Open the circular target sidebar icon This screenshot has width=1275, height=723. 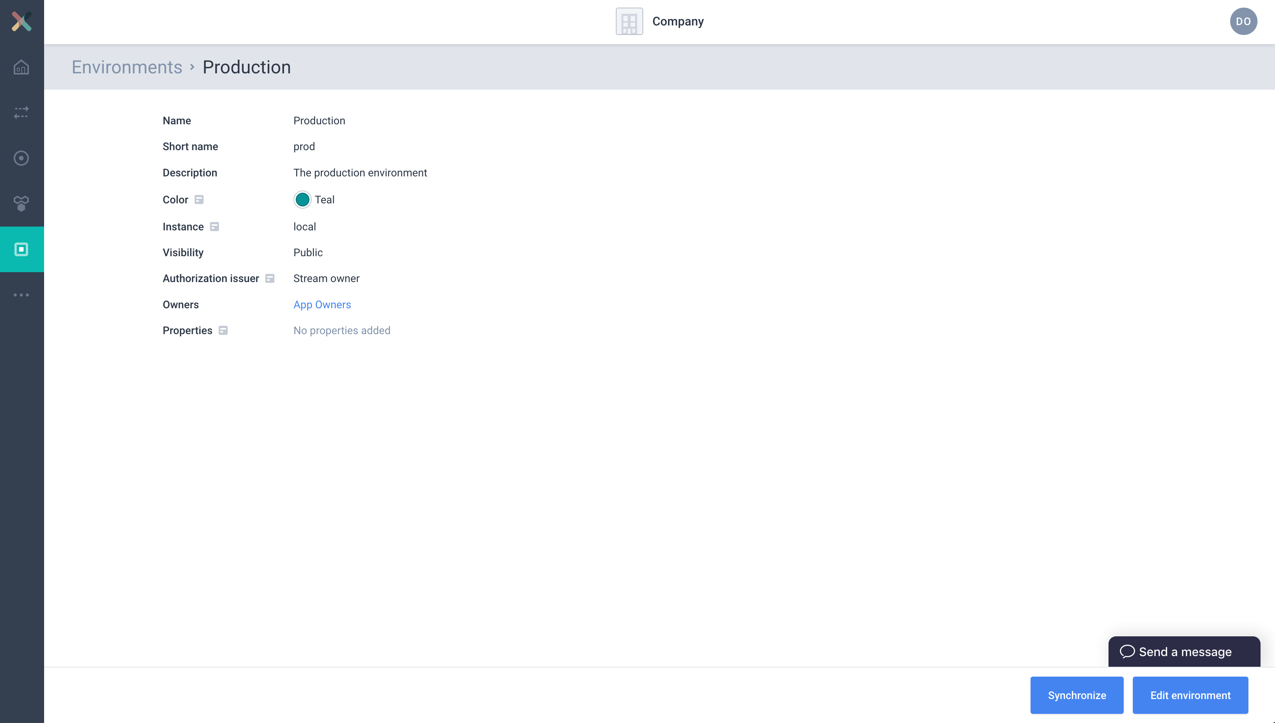coord(21,159)
